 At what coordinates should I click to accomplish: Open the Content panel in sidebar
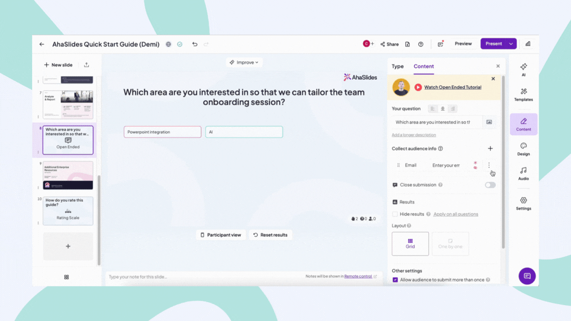[x=523, y=124]
